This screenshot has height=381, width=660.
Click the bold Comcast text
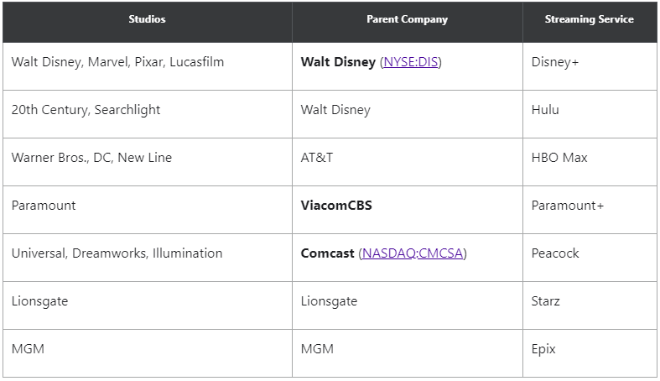(x=327, y=253)
